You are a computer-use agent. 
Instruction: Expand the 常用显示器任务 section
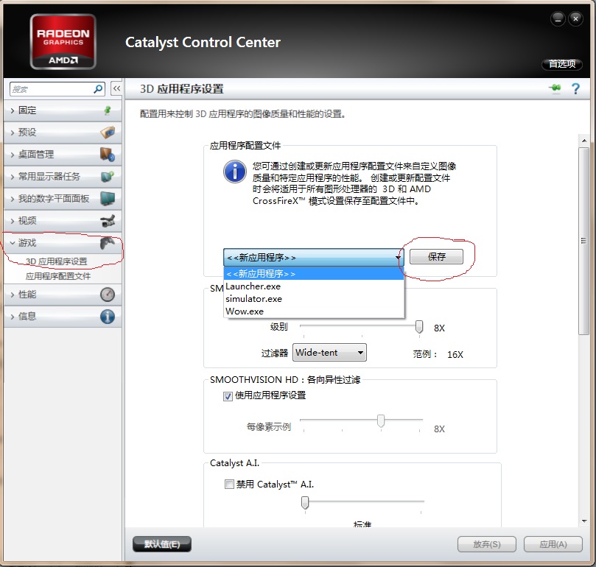pos(63,176)
